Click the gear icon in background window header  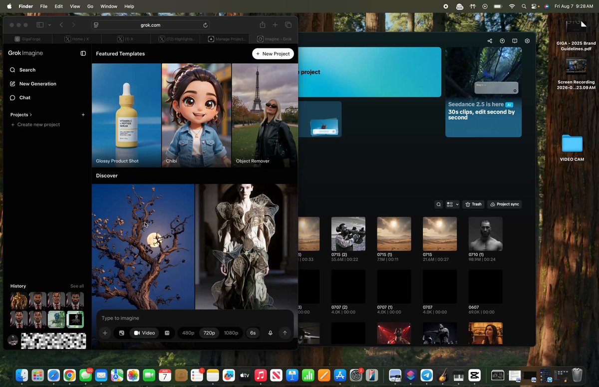tap(527, 41)
